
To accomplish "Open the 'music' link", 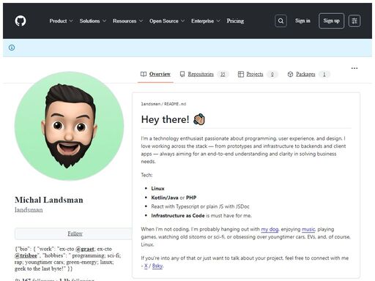I will pos(308,229).
